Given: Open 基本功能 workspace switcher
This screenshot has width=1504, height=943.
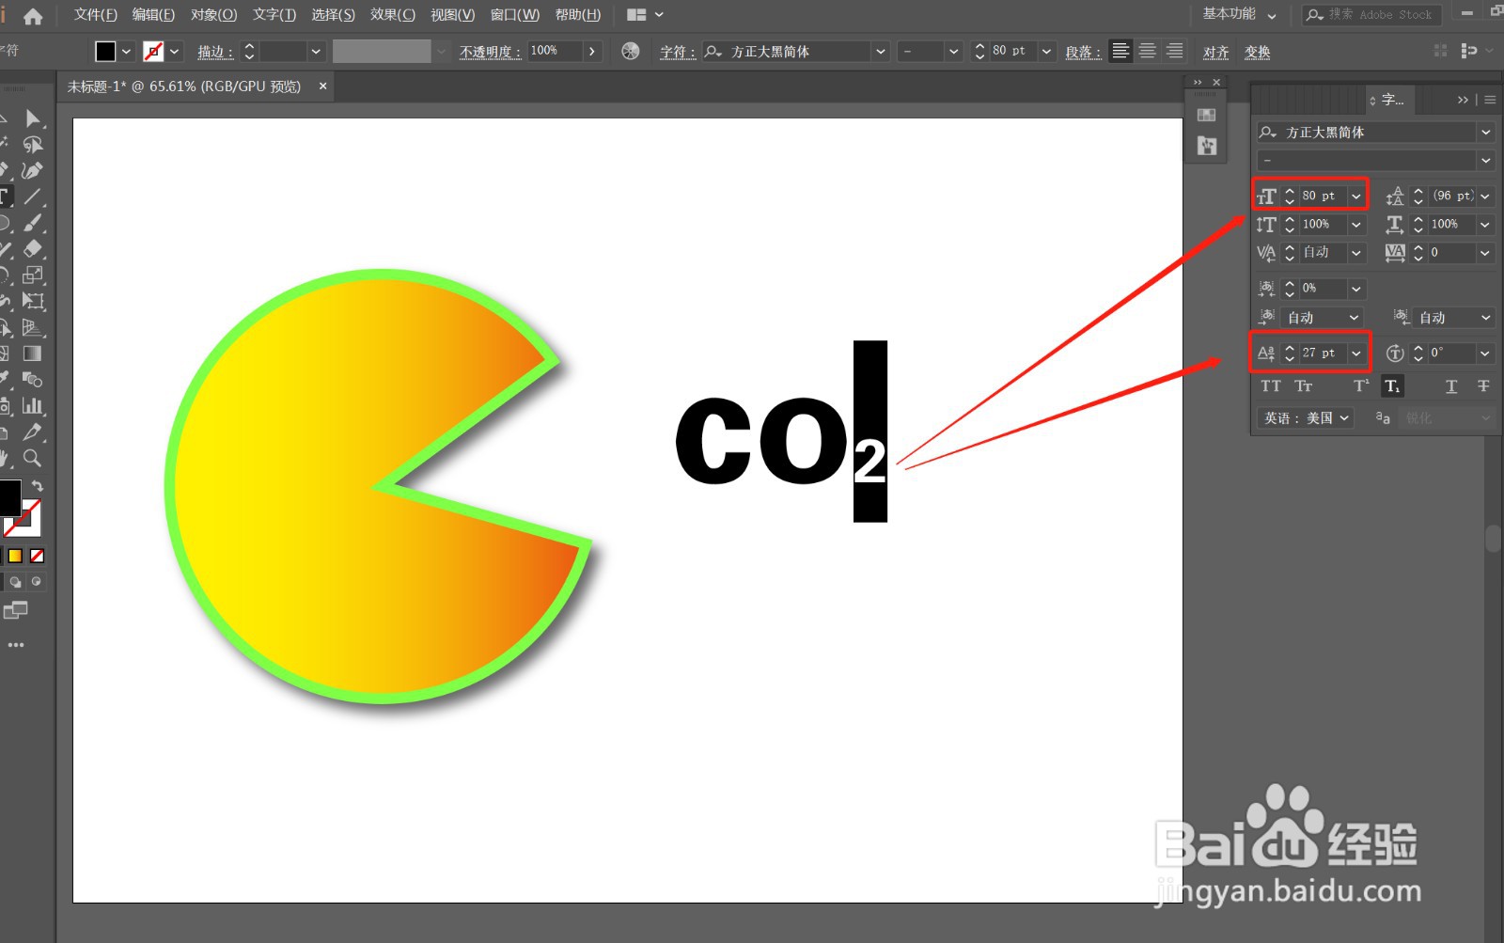Looking at the screenshot, I should coord(1239,14).
